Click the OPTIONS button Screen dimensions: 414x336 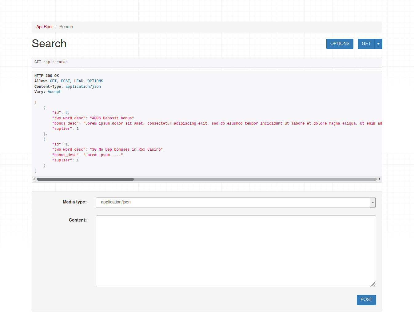point(340,44)
